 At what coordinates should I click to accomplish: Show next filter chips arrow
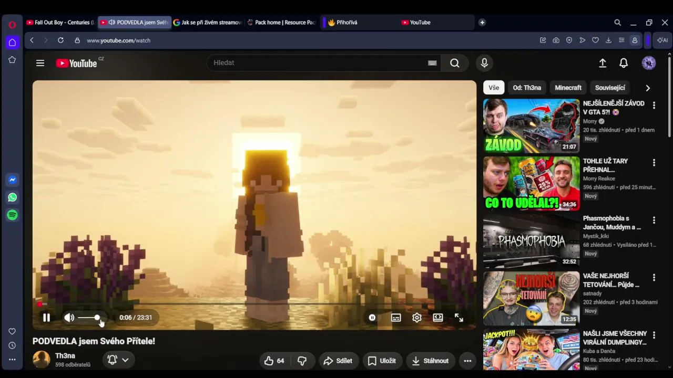point(648,88)
